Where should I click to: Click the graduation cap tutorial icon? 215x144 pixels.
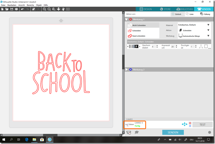click(x=137, y=133)
